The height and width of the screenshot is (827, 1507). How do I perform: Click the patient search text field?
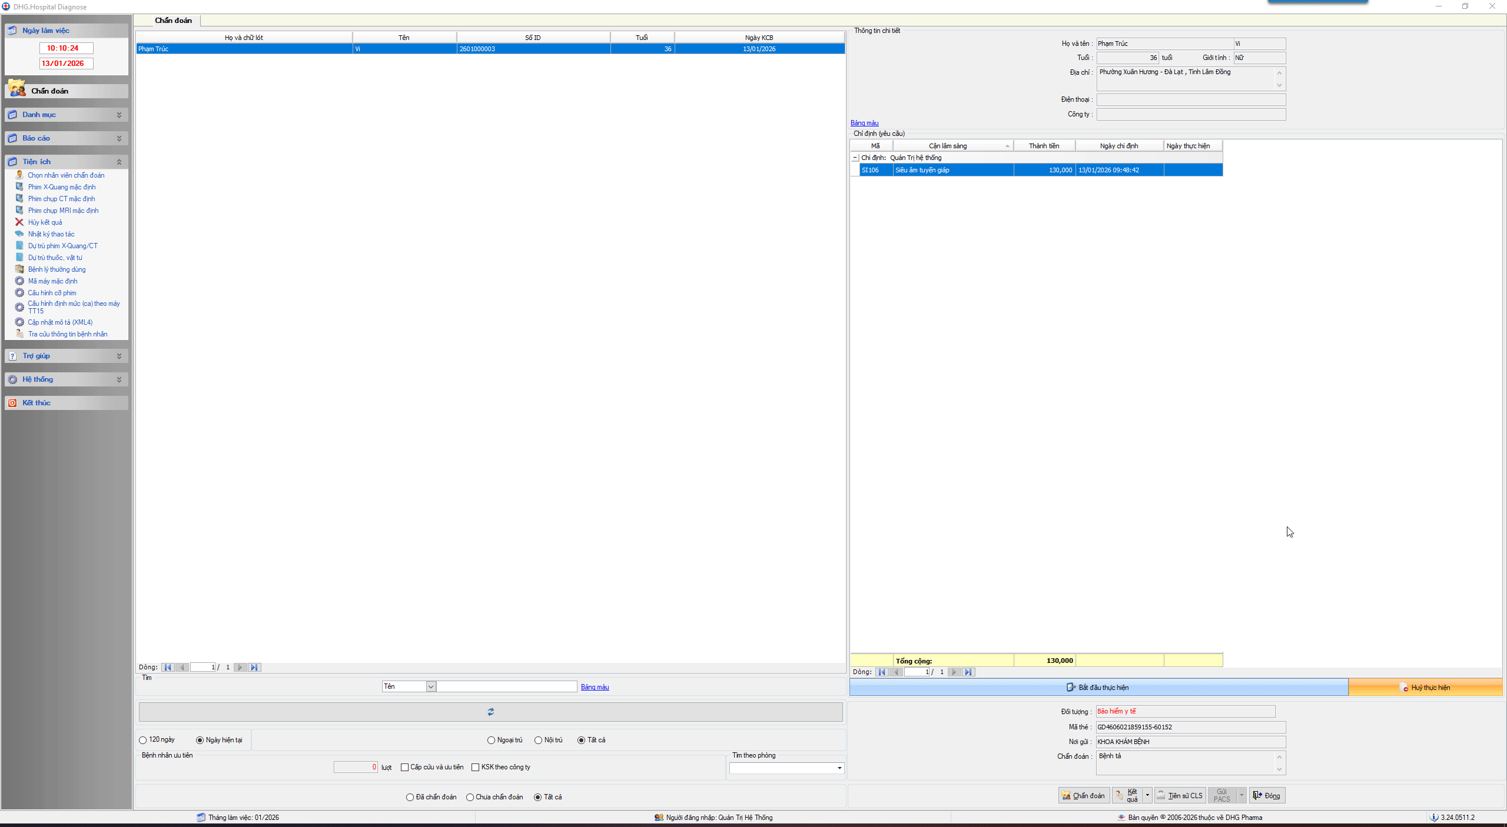pos(506,686)
